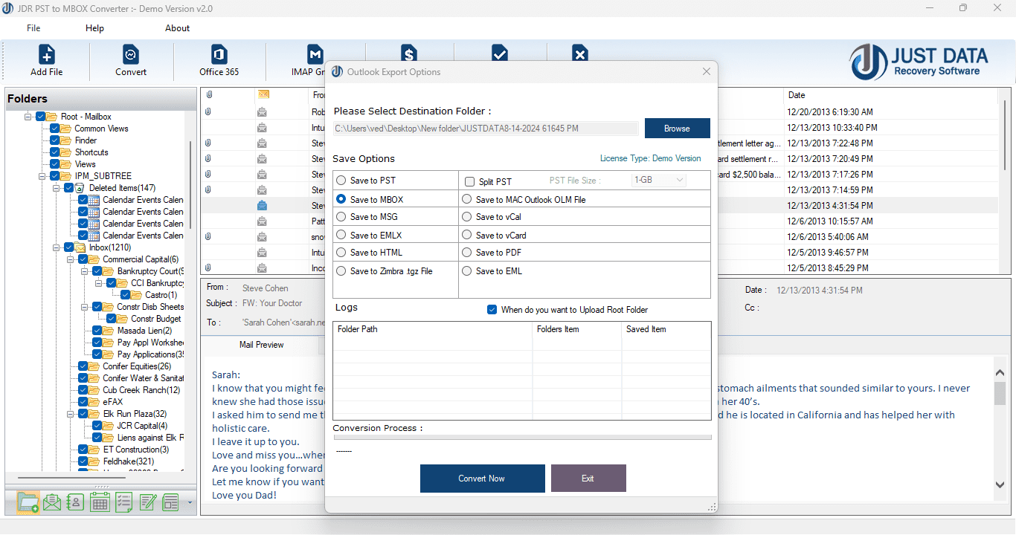Switch to the journal view icon
1016x535 pixels.
[x=171, y=502]
